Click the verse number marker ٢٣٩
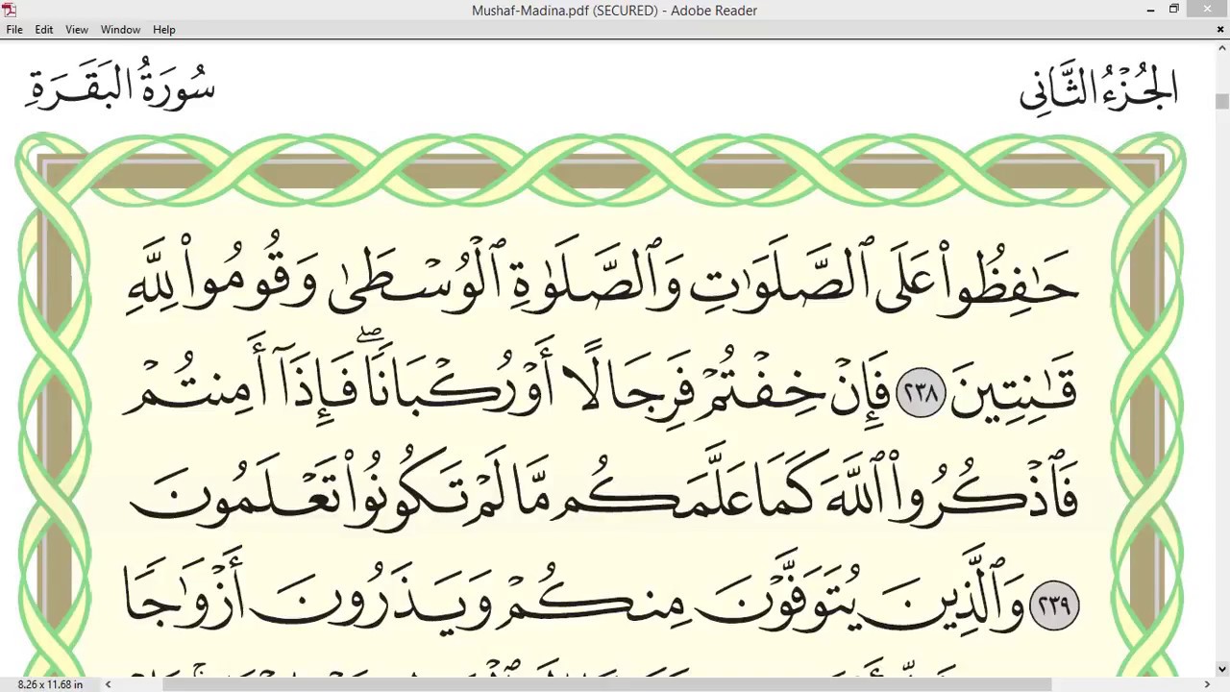The image size is (1230, 692). point(1055,605)
